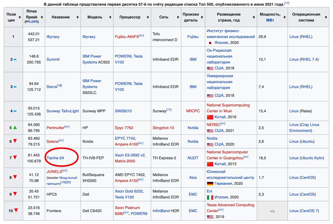Open Институт физико-химических исследований link

point(231,34)
